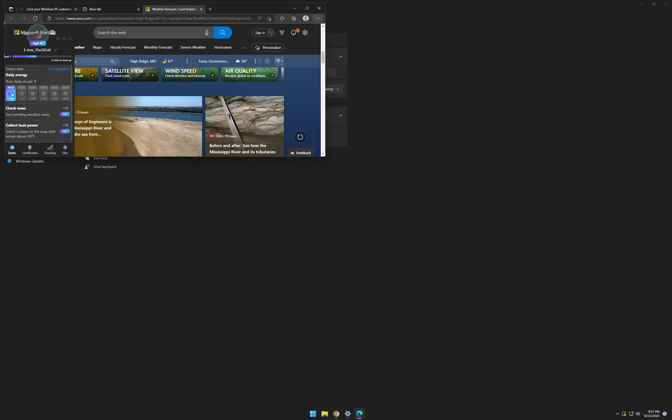Open the Ranking tab in e-tree panel
Image resolution: width=672 pixels, height=420 pixels.
pos(50,149)
